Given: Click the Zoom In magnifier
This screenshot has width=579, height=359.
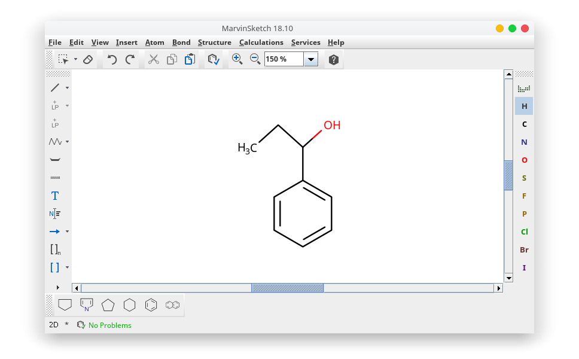Looking at the screenshot, I should pos(237,59).
